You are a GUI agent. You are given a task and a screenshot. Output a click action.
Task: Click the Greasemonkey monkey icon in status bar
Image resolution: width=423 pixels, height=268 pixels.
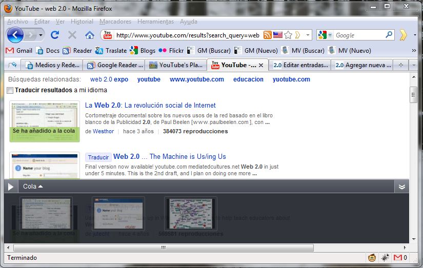coord(372,258)
